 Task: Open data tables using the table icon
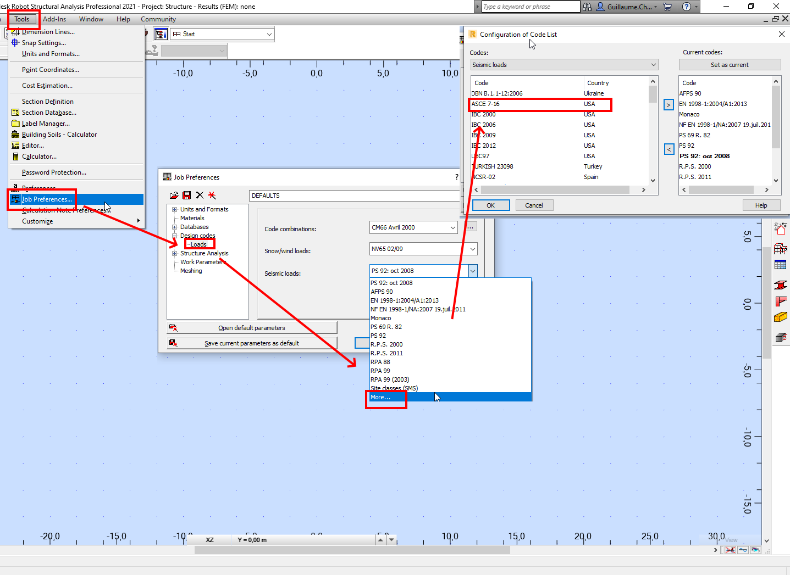click(x=781, y=264)
